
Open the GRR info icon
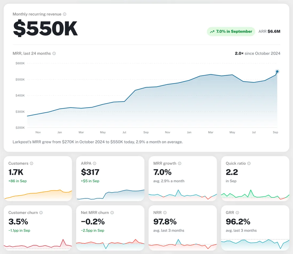[x=237, y=213]
